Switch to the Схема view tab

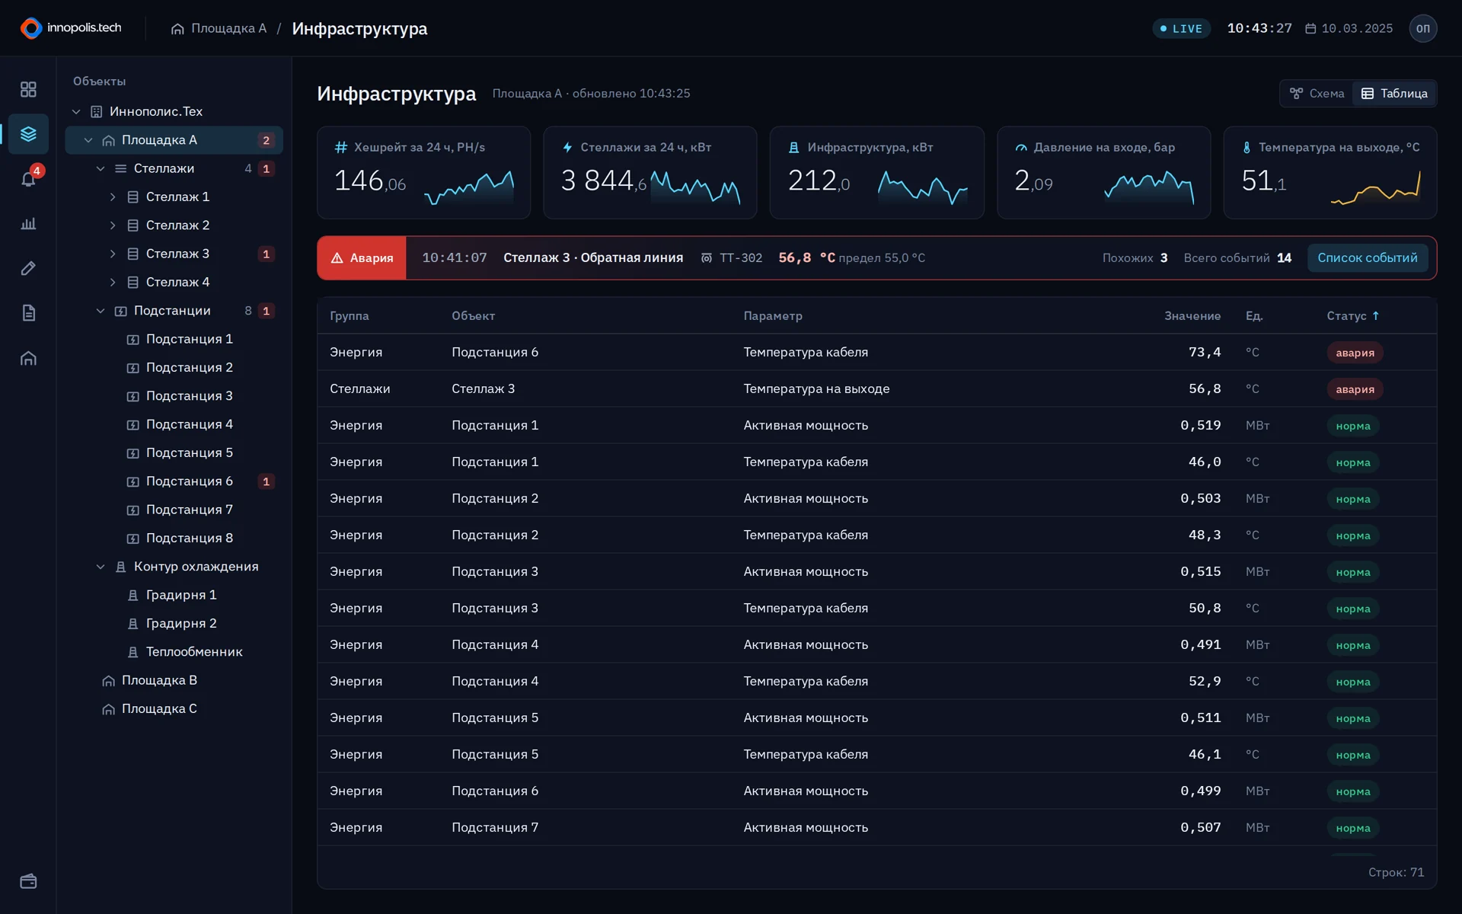[x=1317, y=94]
